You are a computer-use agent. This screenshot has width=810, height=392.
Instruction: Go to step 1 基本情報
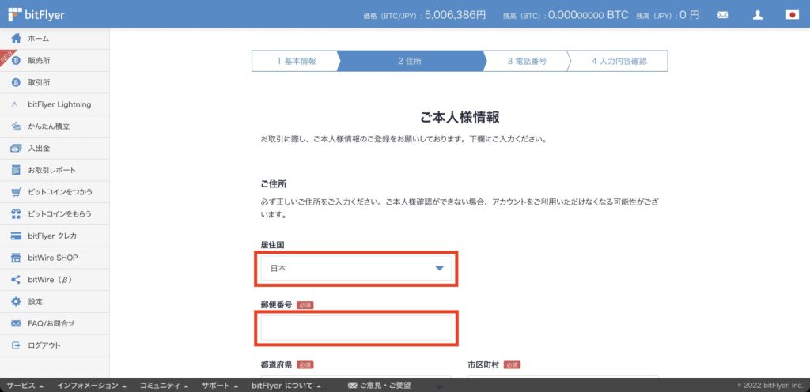click(x=294, y=61)
